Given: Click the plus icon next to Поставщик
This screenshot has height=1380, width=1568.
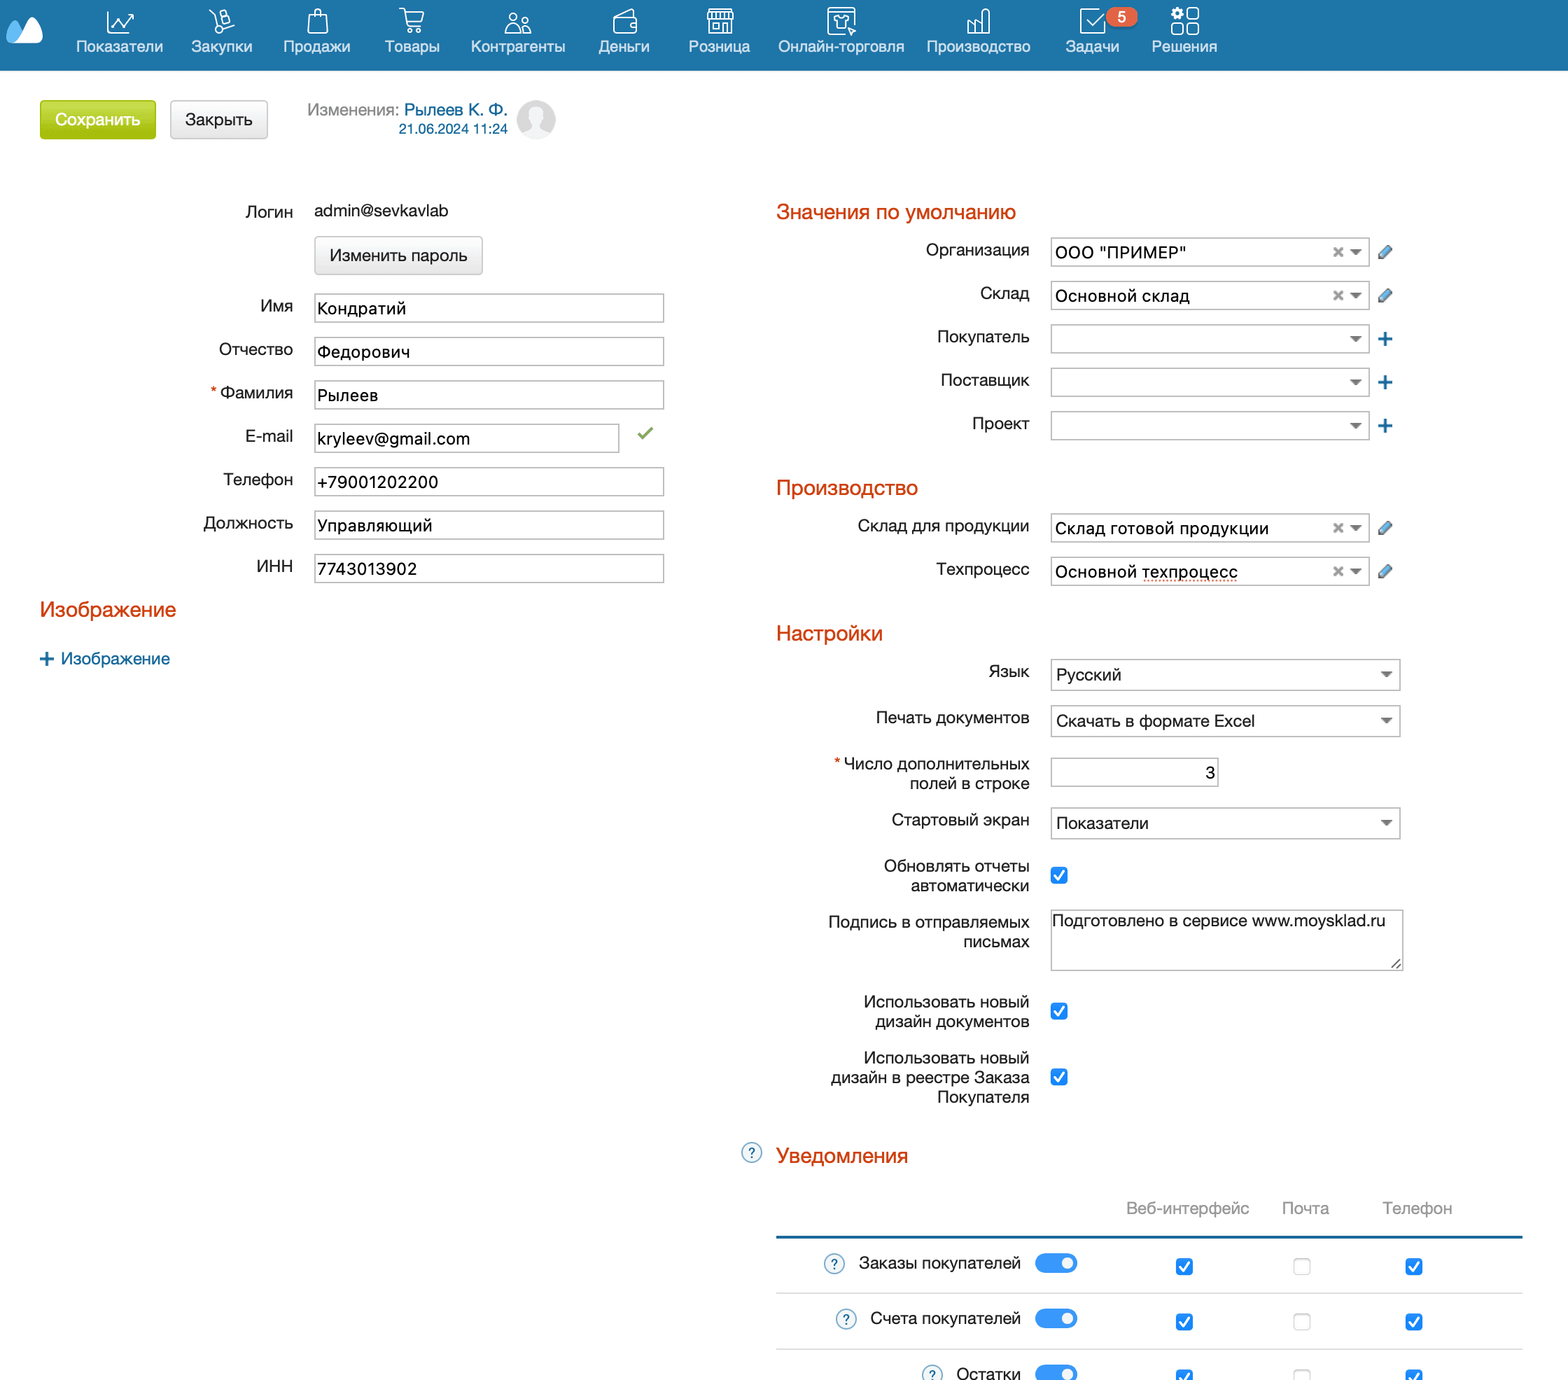Looking at the screenshot, I should click(1385, 382).
